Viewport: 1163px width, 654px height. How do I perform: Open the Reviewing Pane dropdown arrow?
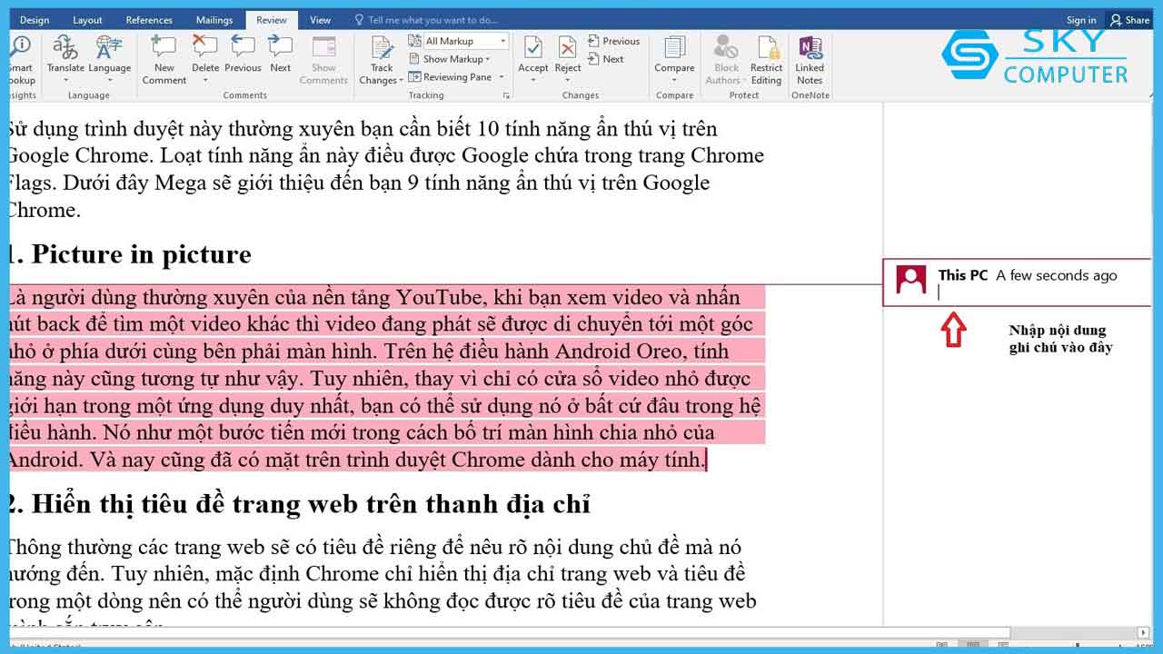[502, 77]
